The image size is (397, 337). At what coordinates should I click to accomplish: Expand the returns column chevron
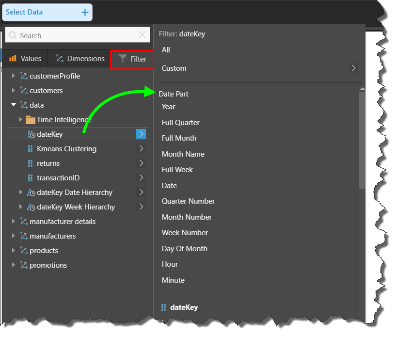[141, 163]
